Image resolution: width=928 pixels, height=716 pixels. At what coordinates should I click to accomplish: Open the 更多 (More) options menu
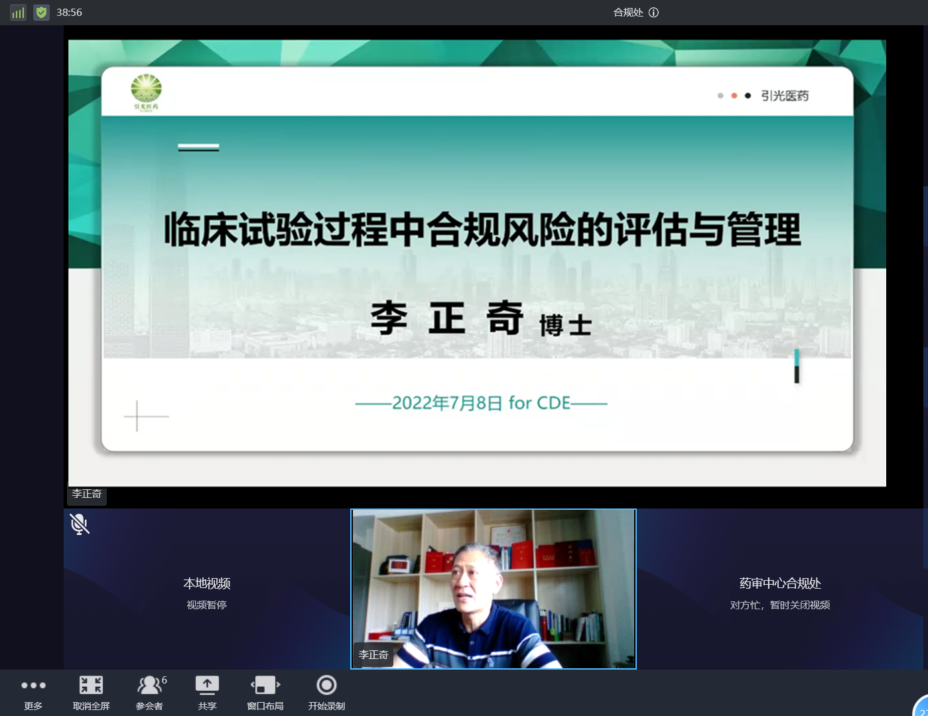pyautogui.click(x=33, y=692)
